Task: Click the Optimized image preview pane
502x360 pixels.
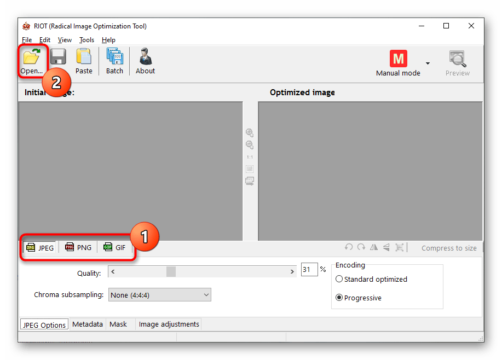Action: coord(371,171)
